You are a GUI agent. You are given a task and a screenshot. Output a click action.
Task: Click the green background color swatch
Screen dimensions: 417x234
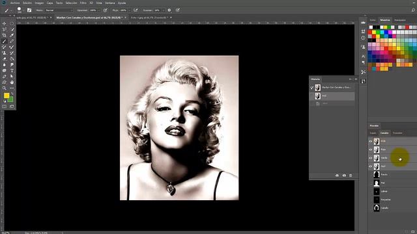(11, 100)
